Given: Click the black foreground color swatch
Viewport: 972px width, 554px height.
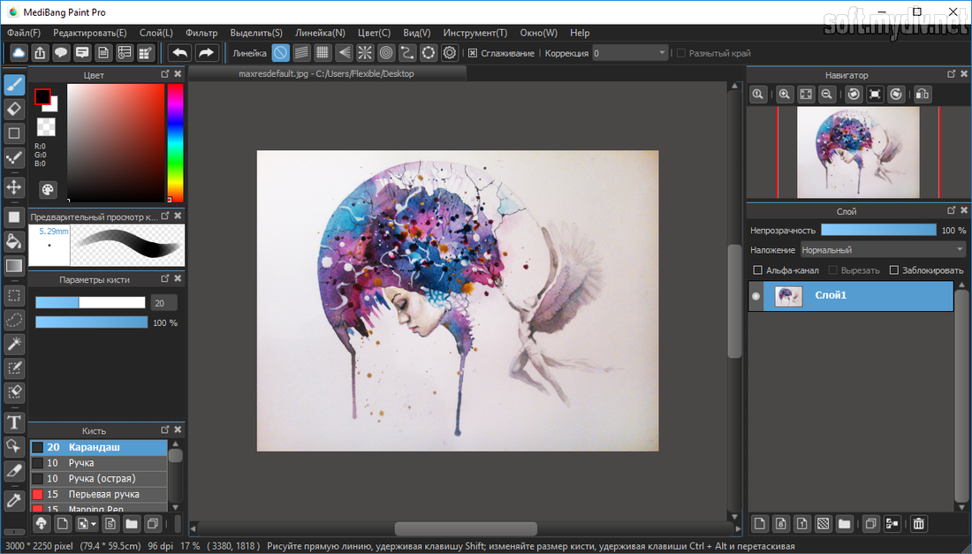Looking at the screenshot, I should 42,96.
